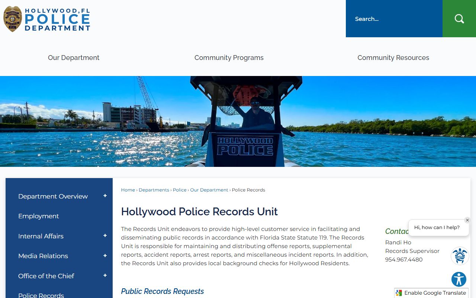Open the Media Relations sidebar link
Viewport: 476px width, 298px height.
pos(43,256)
